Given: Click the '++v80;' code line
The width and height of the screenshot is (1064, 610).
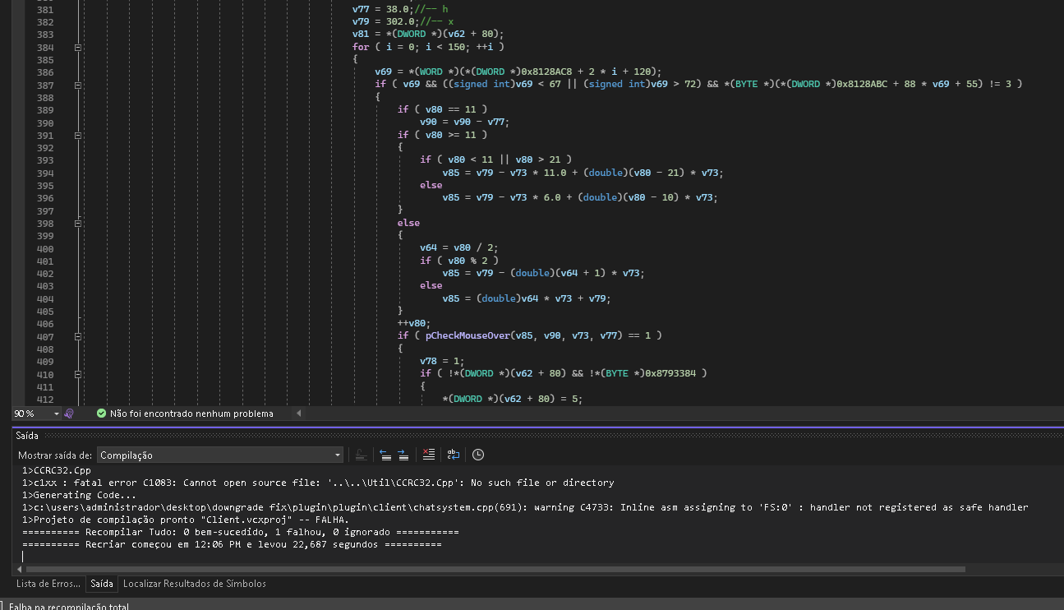Looking at the screenshot, I should tap(414, 323).
